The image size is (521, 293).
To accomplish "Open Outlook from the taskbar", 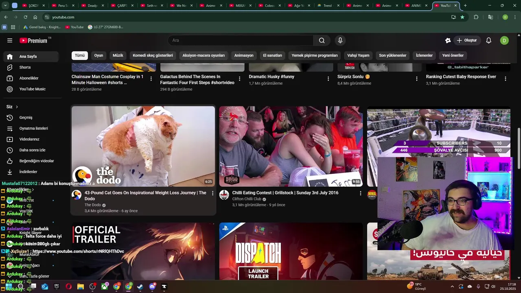I will (x=45, y=286).
